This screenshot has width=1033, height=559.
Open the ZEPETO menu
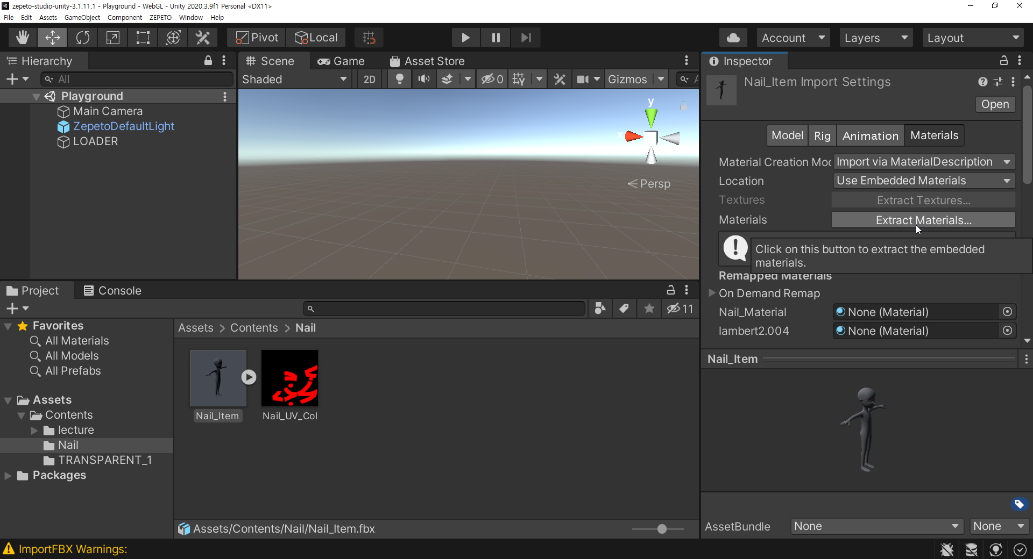pos(160,18)
